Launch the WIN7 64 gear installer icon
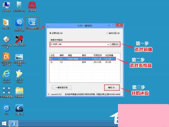 19,25
